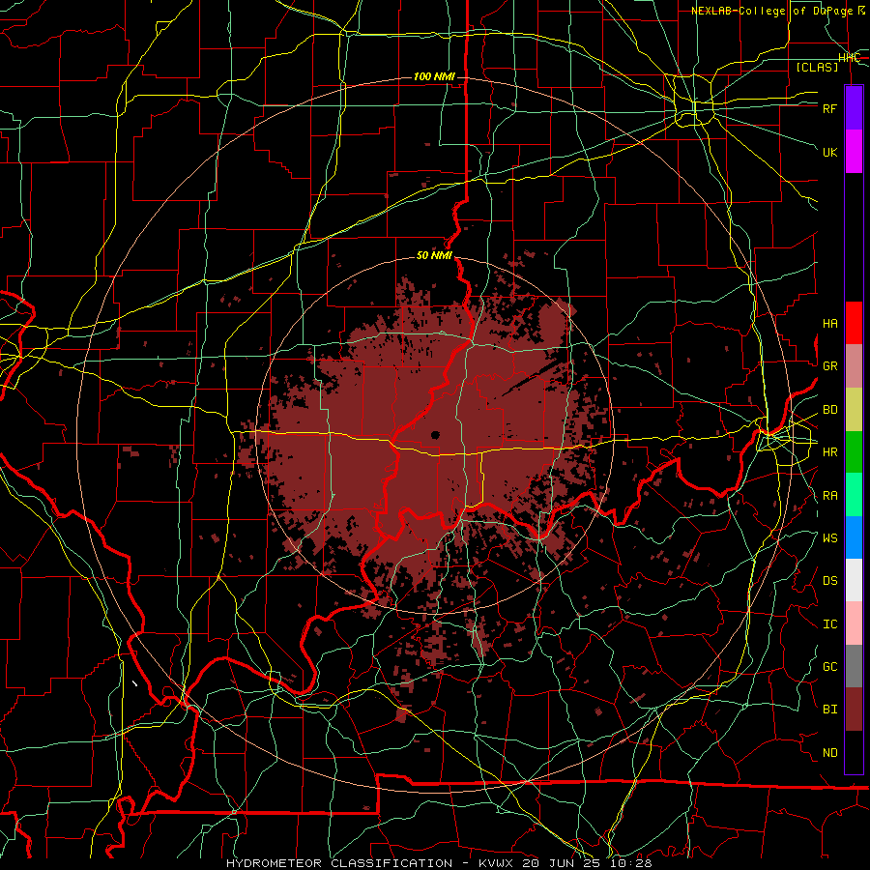Click the BD legend label text
Viewport: 870px width, 870px height.
[x=829, y=410]
